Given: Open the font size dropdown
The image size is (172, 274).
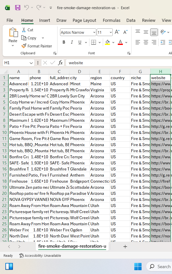Looking at the screenshot, I should coord(111,32).
